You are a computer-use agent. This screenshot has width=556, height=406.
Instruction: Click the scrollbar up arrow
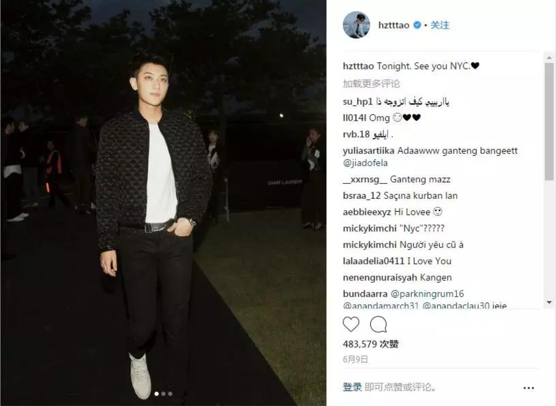tap(549, 57)
